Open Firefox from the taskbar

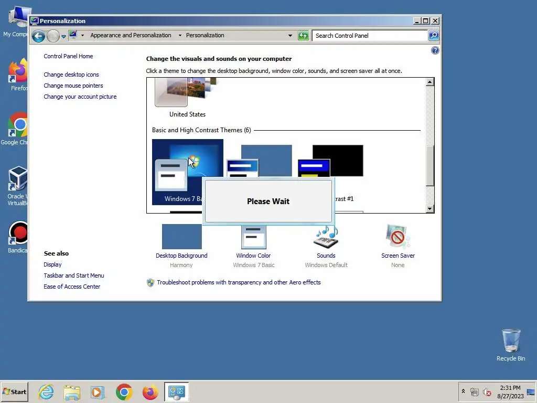tap(150, 391)
